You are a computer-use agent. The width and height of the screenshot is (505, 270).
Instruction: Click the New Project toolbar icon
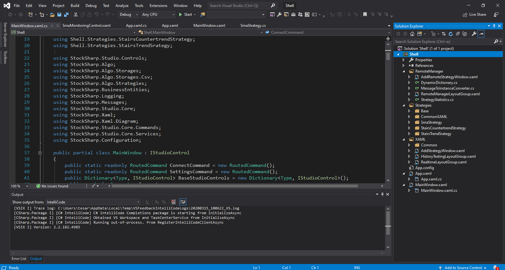point(31,15)
